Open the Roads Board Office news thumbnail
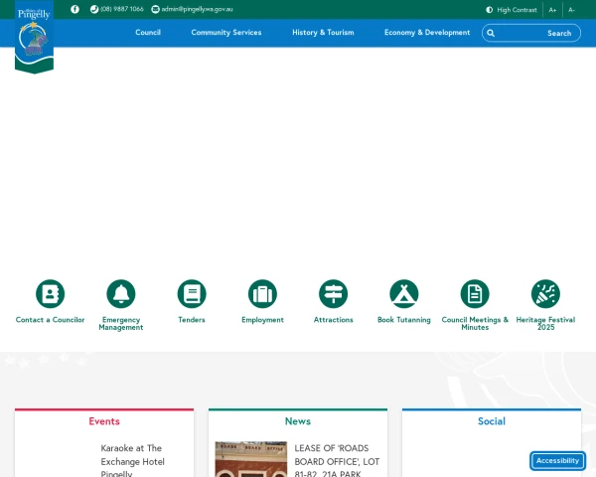 [251, 459]
